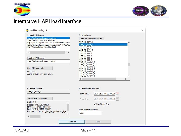Click the SPEDAS icon in dialog title bar
Screen dimensions: 181x136
click(27, 30)
